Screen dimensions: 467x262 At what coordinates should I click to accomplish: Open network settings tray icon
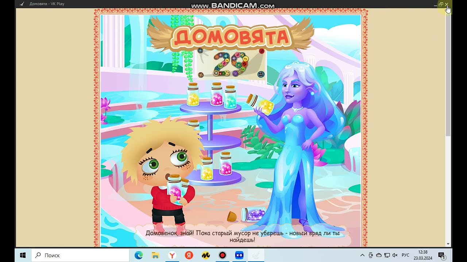pyautogui.click(x=387, y=255)
